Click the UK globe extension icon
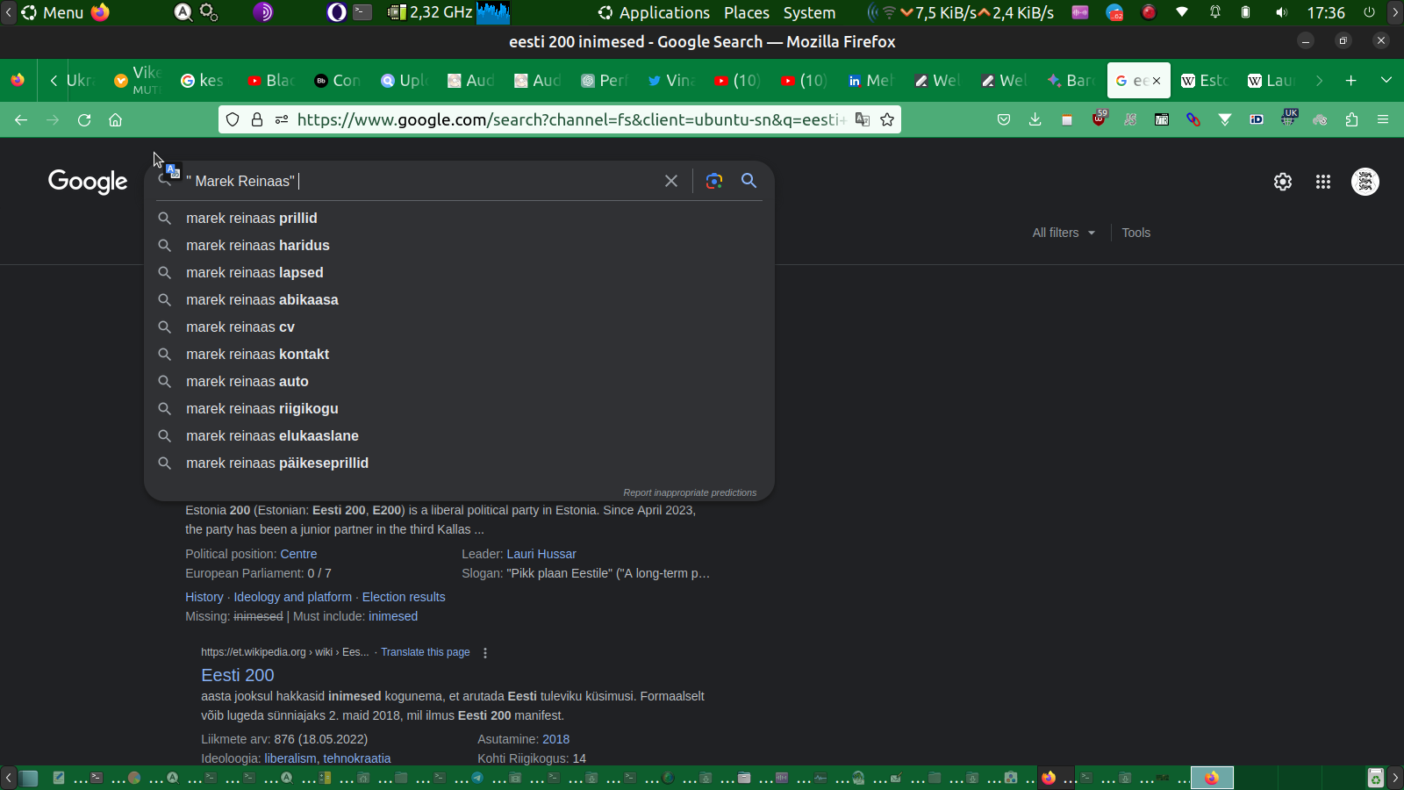The image size is (1404, 790). [1288, 118]
